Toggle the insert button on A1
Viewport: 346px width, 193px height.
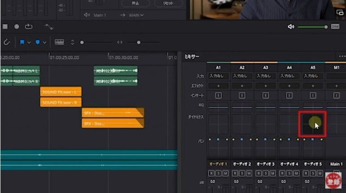pos(218,95)
